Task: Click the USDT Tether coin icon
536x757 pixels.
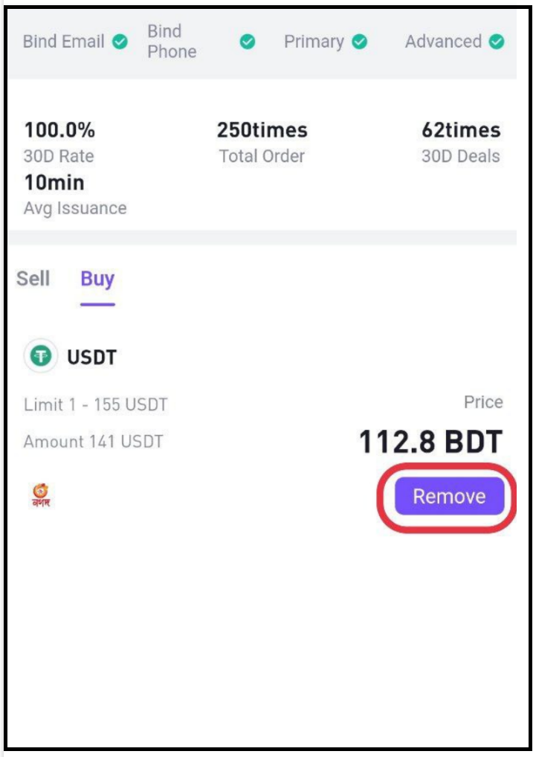Action: click(x=41, y=356)
